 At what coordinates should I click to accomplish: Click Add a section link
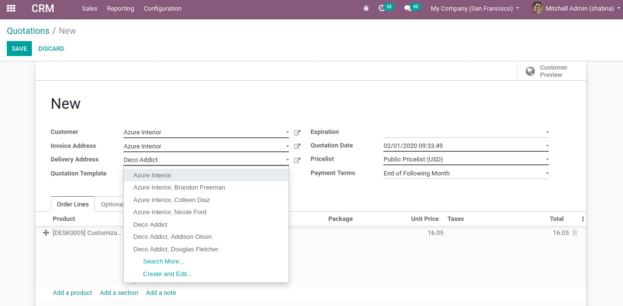click(119, 293)
